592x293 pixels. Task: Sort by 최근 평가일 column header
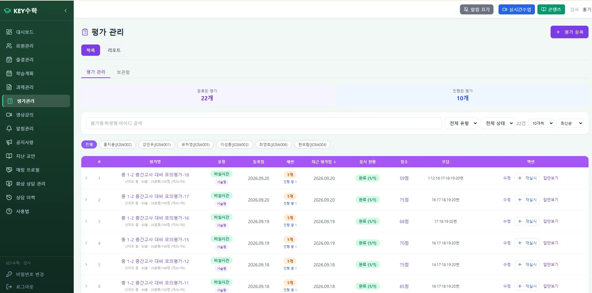(x=324, y=162)
